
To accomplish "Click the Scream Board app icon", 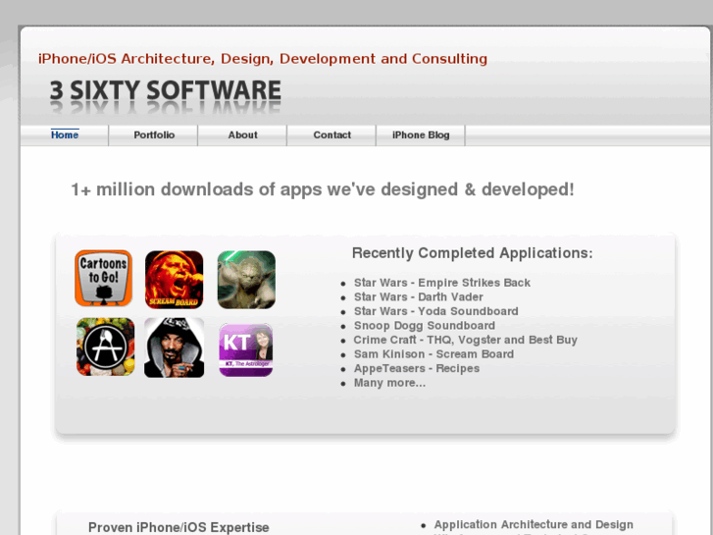I will pyautogui.click(x=174, y=280).
